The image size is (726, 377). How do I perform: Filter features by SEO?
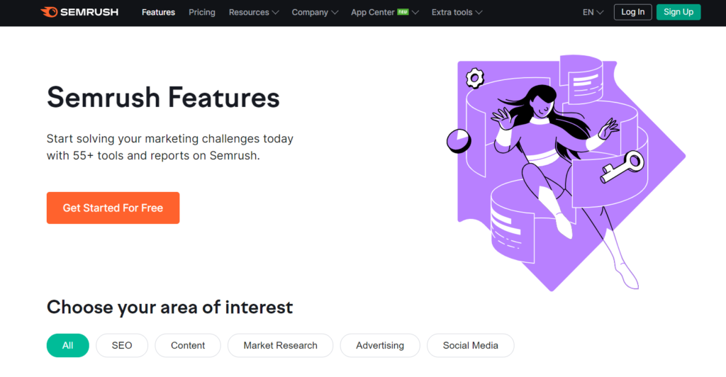[122, 345]
